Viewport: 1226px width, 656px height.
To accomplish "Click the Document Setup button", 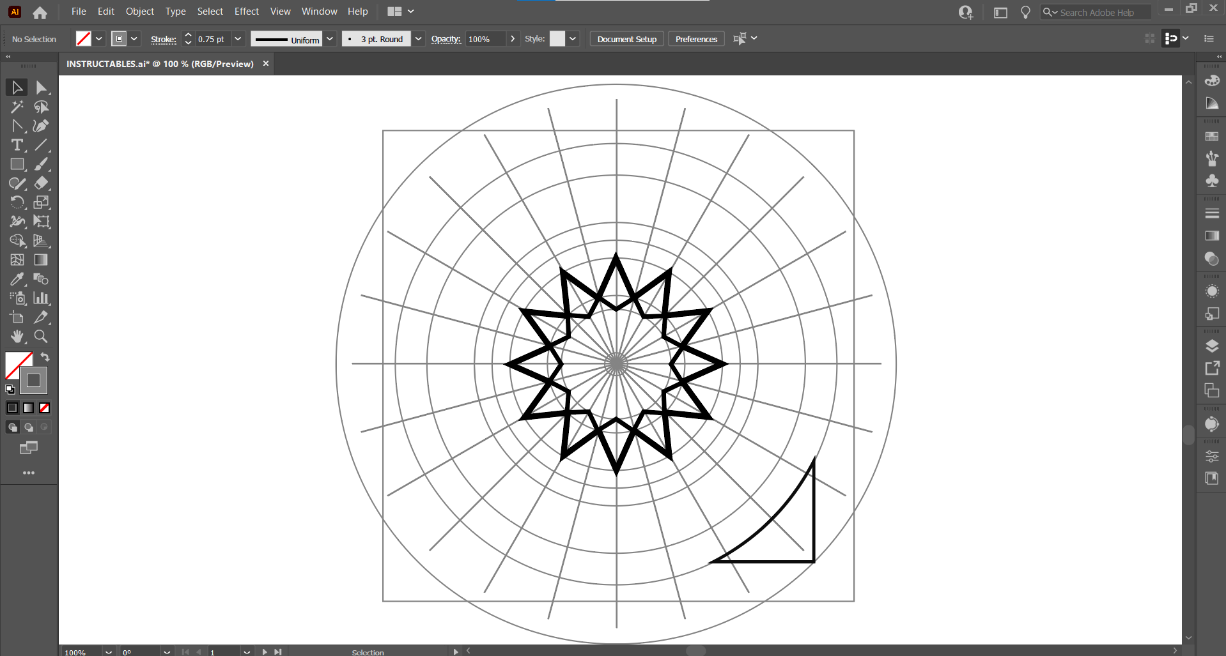I will 626,38.
